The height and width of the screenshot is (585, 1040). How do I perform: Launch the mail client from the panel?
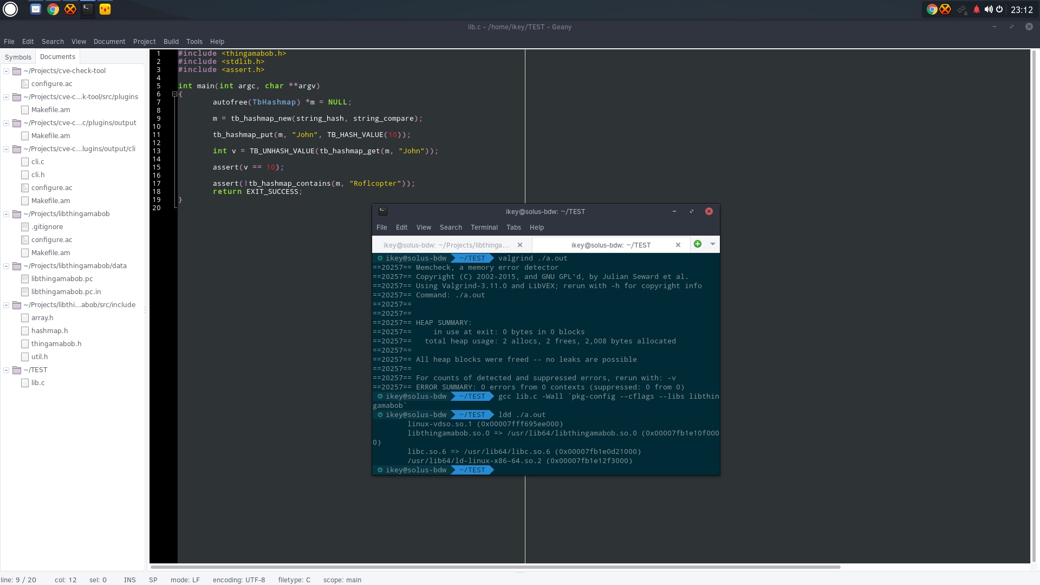tap(36, 9)
